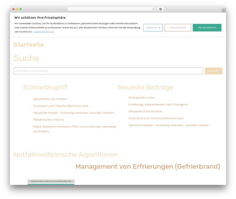
Task: Click Alles ablehnen button
Action: pos(177,28)
